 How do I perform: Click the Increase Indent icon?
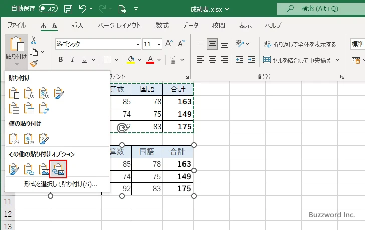click(x=252, y=60)
